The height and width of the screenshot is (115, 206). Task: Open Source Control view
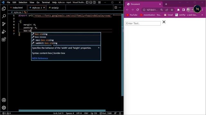[x=4, y=24]
